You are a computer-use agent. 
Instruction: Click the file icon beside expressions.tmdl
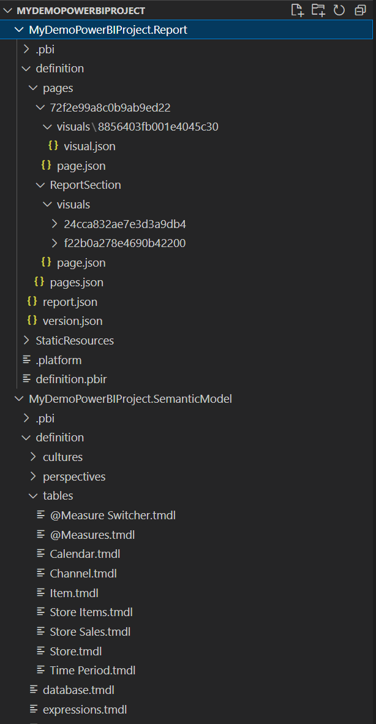pyautogui.click(x=33, y=709)
